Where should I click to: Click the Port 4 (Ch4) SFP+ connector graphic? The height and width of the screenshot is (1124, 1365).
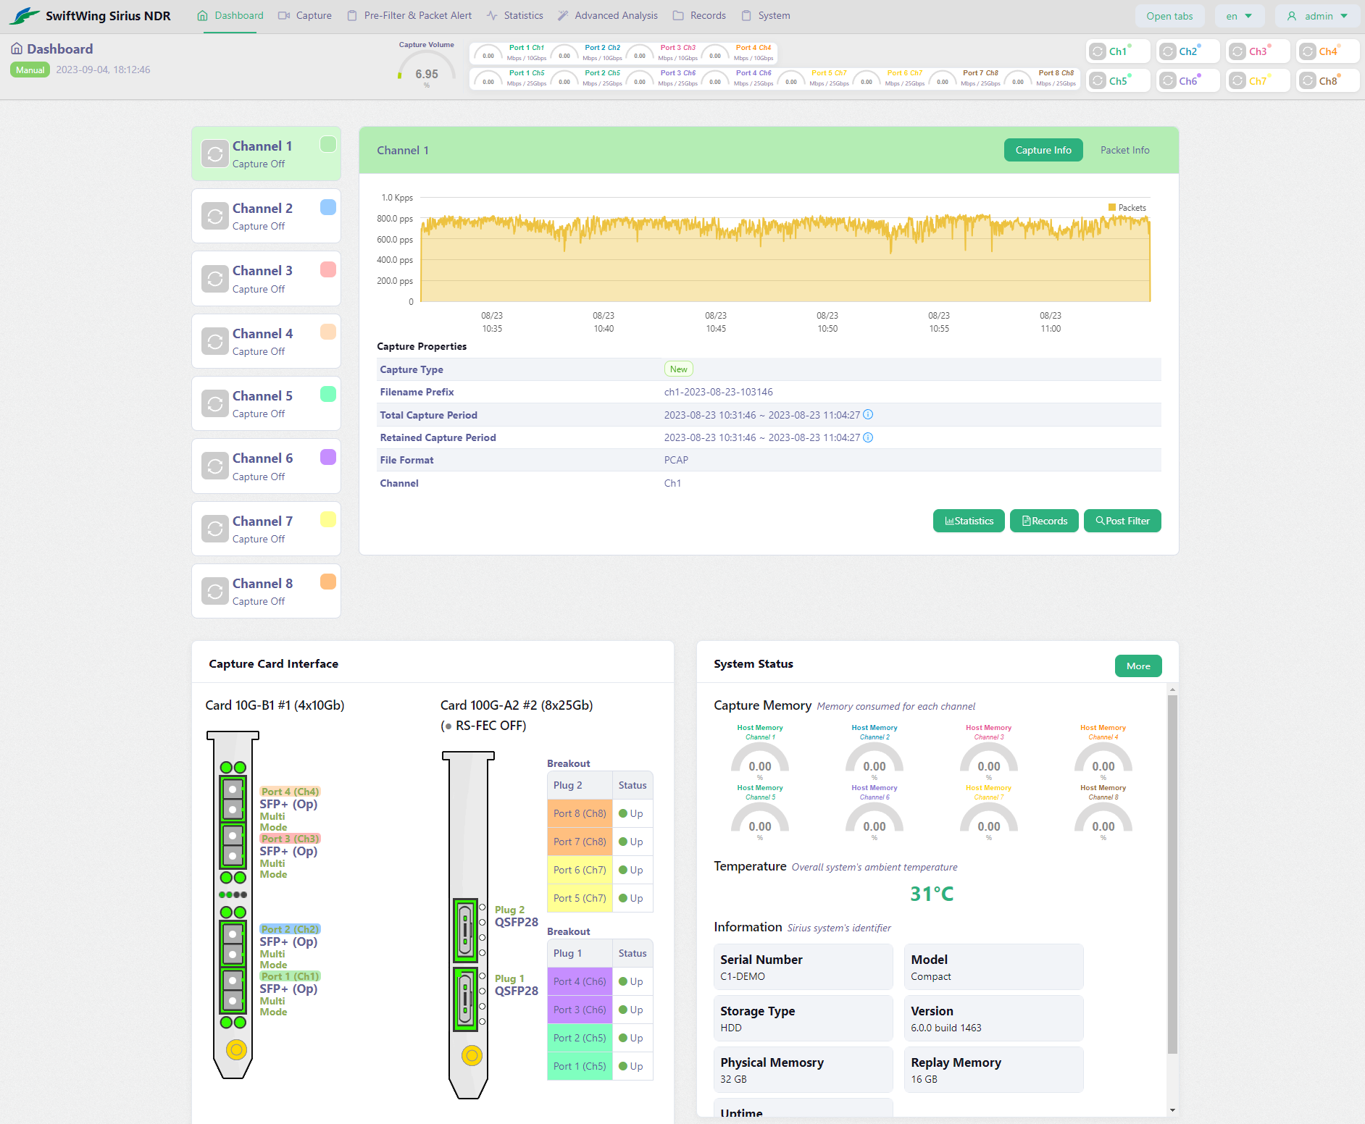click(233, 798)
